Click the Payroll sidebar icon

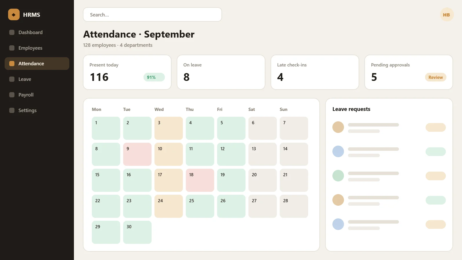[x=12, y=95]
